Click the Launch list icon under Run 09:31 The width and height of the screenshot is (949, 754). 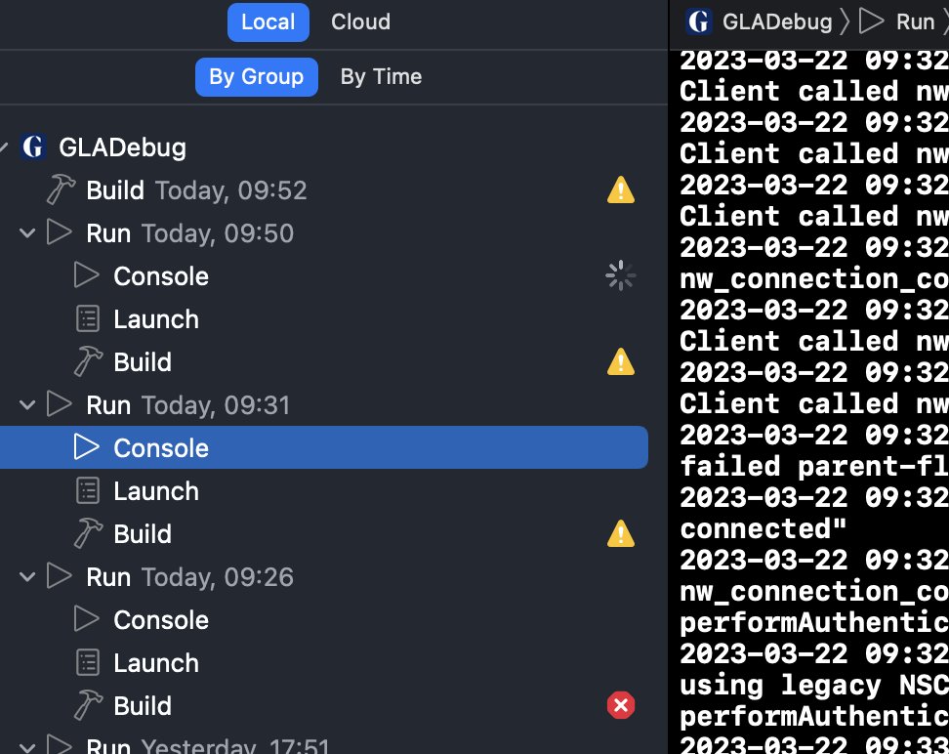(88, 491)
